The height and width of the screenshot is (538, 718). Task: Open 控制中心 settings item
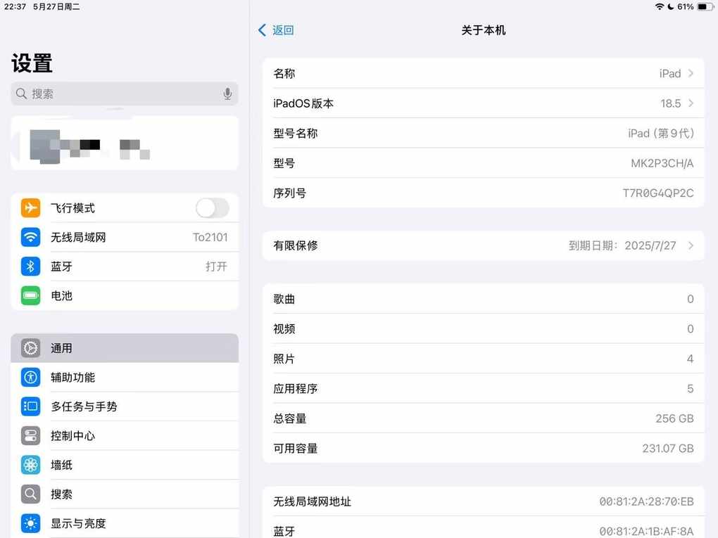tap(125, 435)
